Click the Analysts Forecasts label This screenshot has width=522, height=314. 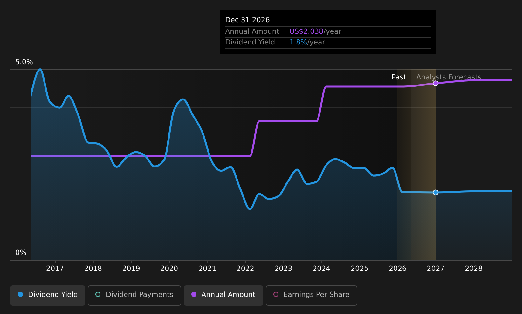pos(449,77)
